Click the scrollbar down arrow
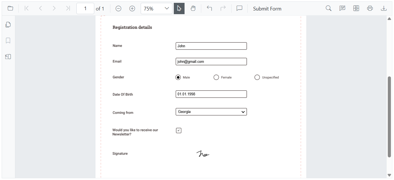This screenshot has width=394, height=180. click(389, 175)
